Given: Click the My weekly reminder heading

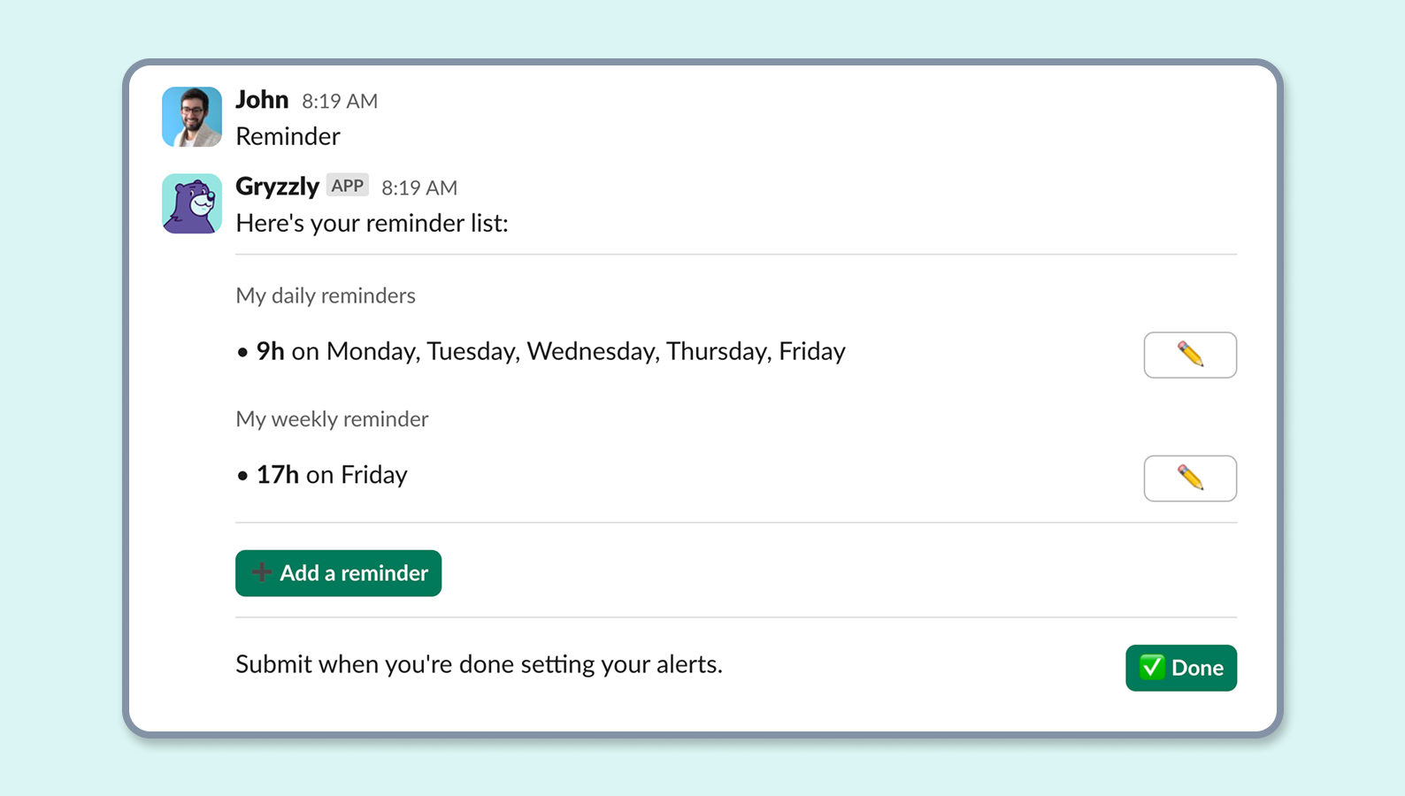Looking at the screenshot, I should (x=332, y=418).
